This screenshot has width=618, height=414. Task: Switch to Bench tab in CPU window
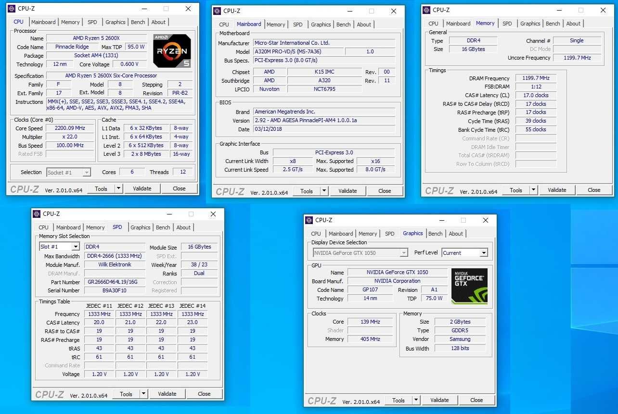[x=138, y=22]
